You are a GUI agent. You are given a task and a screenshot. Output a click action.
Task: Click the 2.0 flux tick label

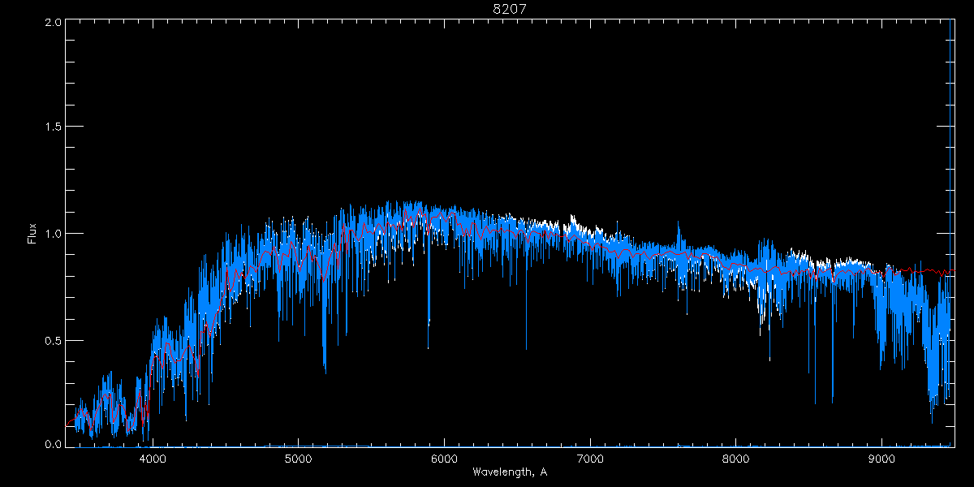click(54, 22)
